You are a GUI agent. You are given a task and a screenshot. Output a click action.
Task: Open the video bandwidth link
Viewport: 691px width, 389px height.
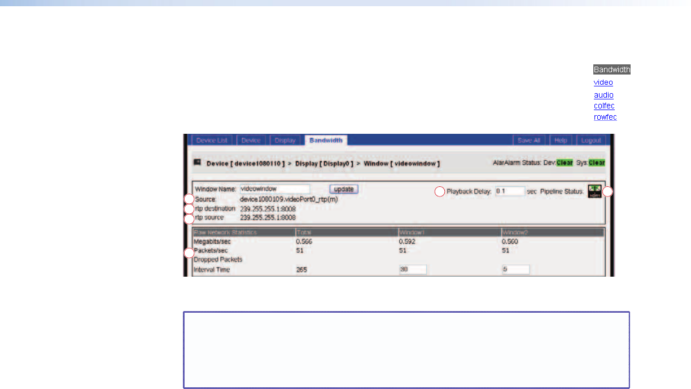[x=603, y=82]
